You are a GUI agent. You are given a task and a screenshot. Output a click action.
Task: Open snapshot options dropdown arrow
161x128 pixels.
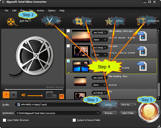click(x=55, y=96)
